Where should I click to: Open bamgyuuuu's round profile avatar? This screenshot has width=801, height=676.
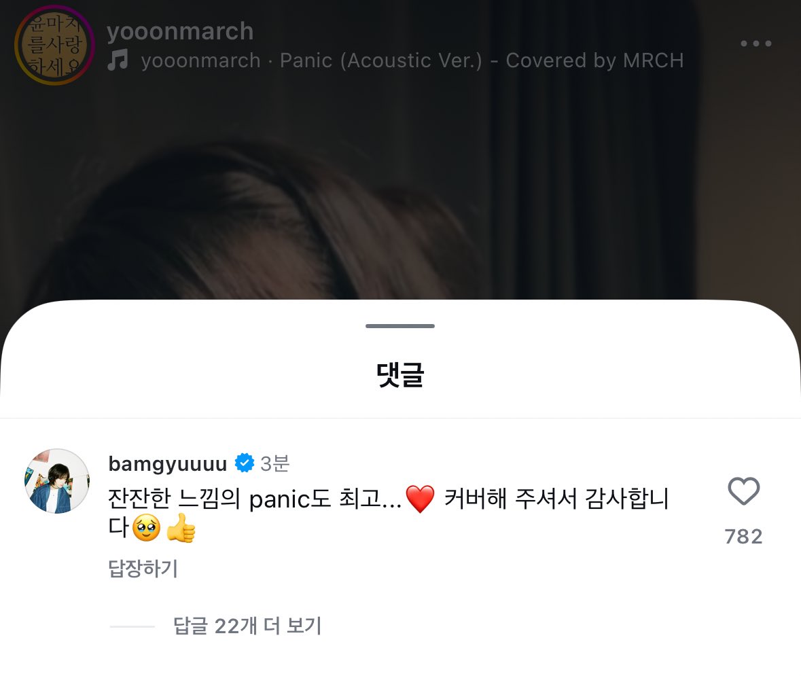57,481
